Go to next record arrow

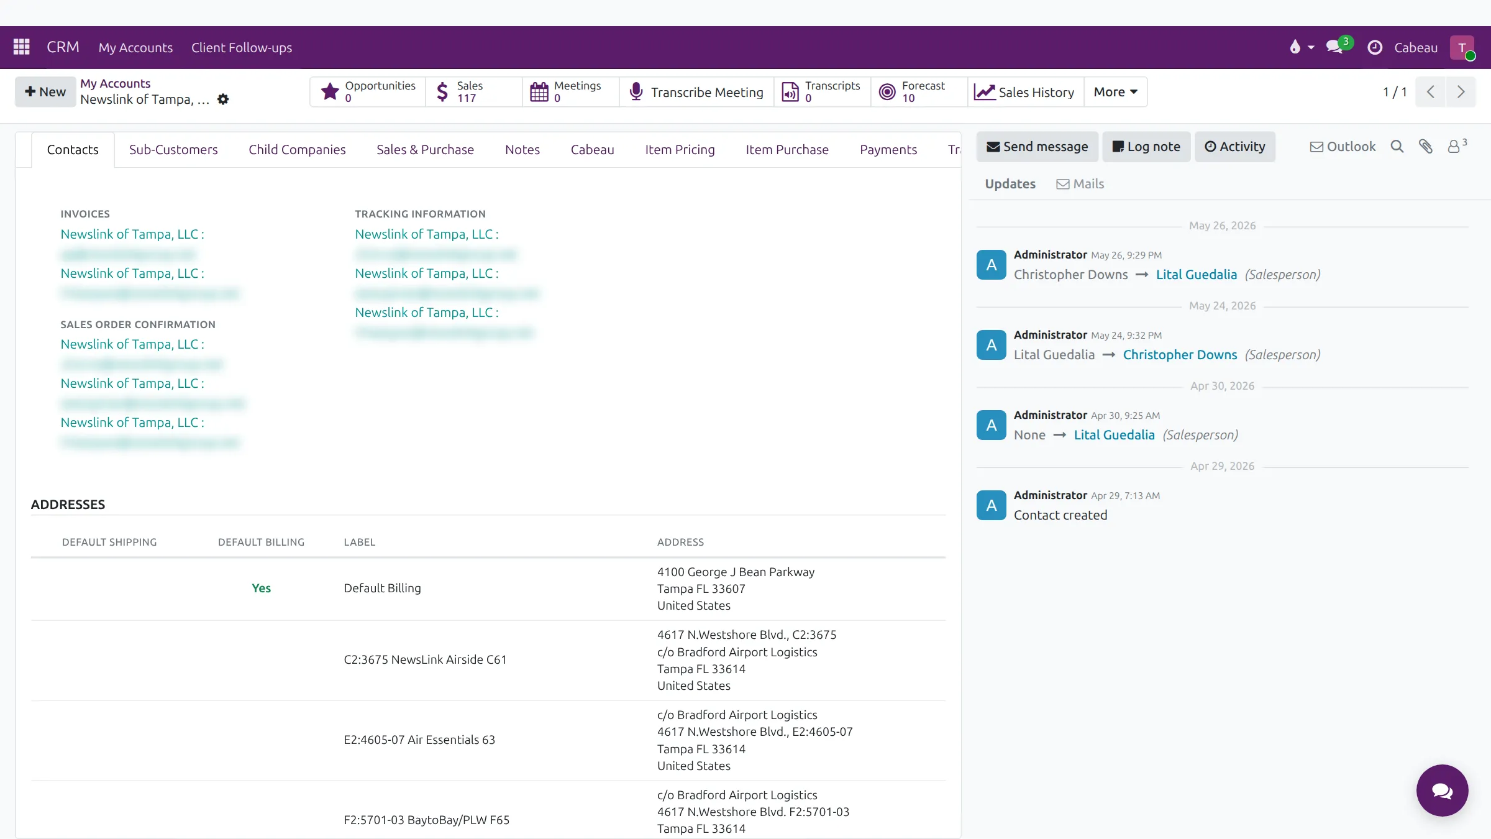1461,92
